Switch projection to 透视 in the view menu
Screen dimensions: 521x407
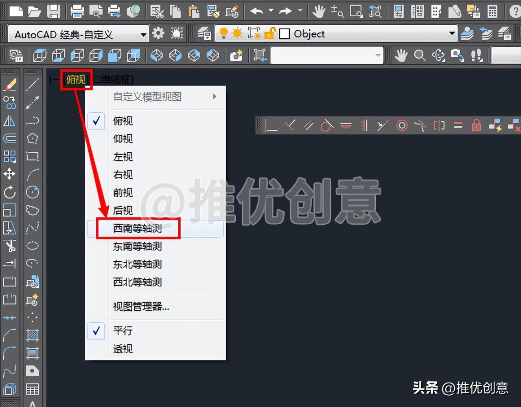click(123, 349)
